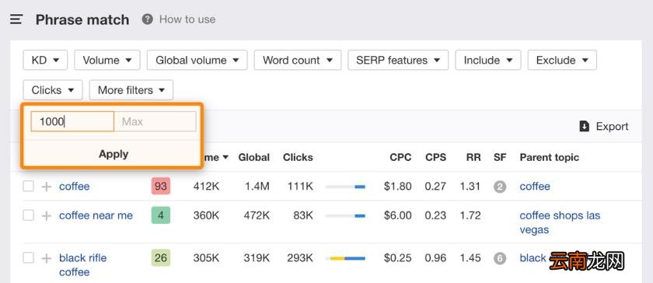Click the Export download icon

(585, 126)
